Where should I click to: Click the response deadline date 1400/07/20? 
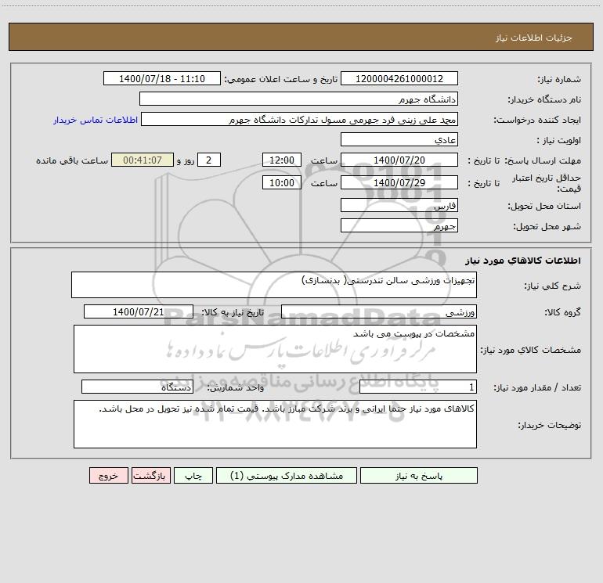point(399,160)
